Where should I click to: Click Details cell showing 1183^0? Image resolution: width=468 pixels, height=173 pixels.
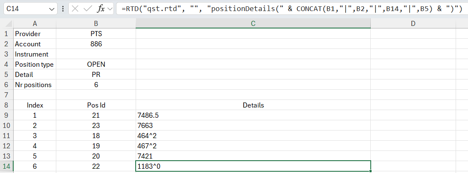(253, 166)
